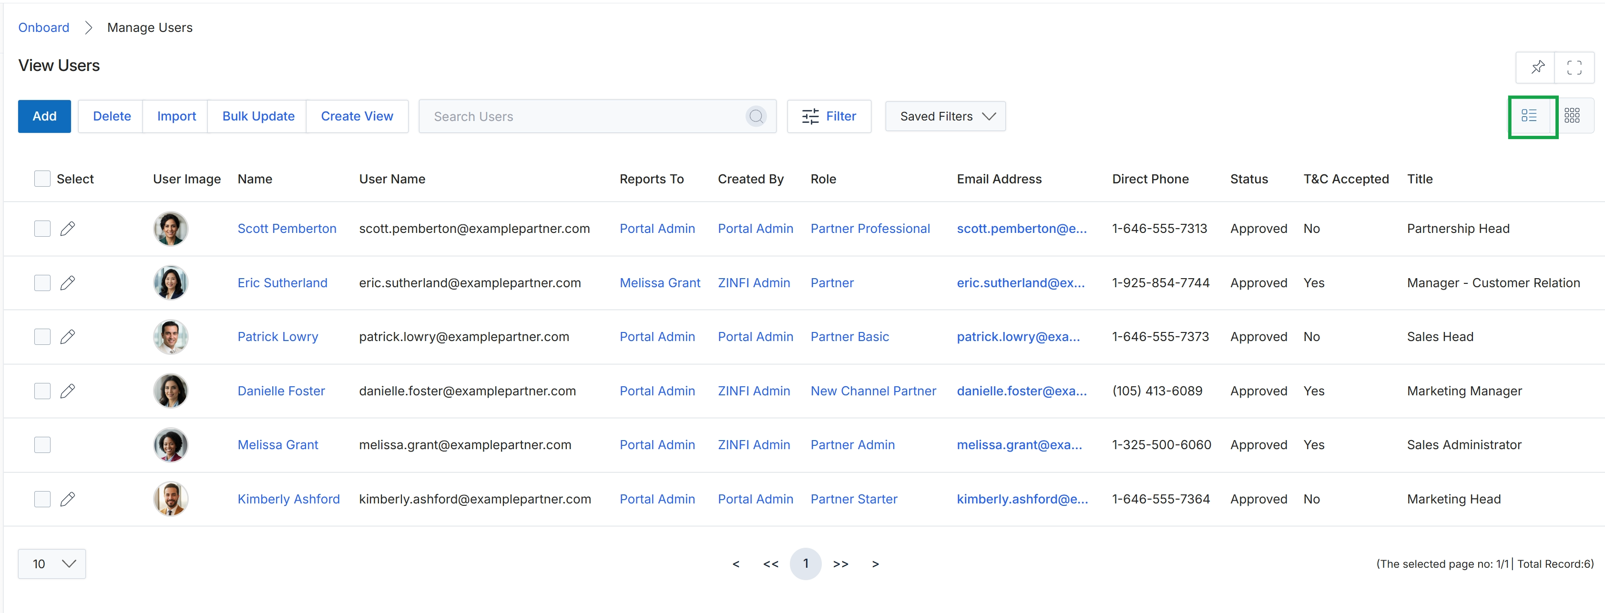Viewport: 1605px width, 613px height.
Task: Go to next page arrow
Action: coord(875,564)
